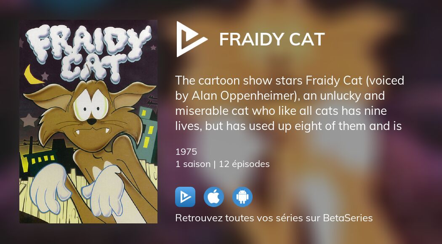442x244 pixels.
Task: Click the "1 saison" text
Action: click(193, 164)
